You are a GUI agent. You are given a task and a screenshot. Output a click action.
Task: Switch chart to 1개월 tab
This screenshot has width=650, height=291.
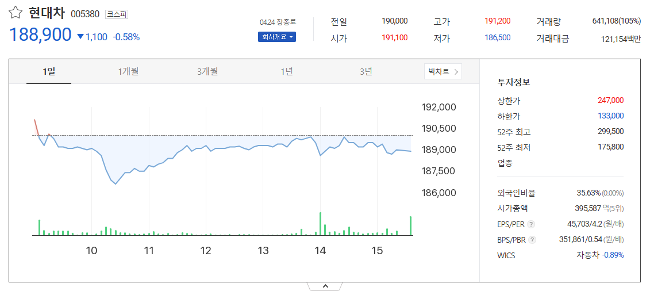coord(128,71)
